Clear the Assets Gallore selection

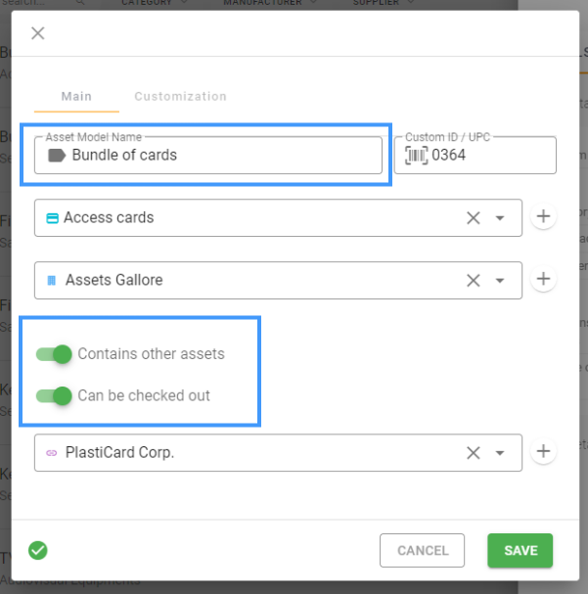[x=474, y=281]
